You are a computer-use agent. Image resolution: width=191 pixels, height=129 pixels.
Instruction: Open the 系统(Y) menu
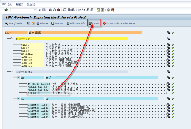click(19, 4)
